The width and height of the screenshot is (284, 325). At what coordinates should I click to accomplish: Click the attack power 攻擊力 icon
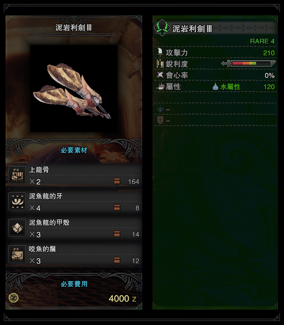160,52
